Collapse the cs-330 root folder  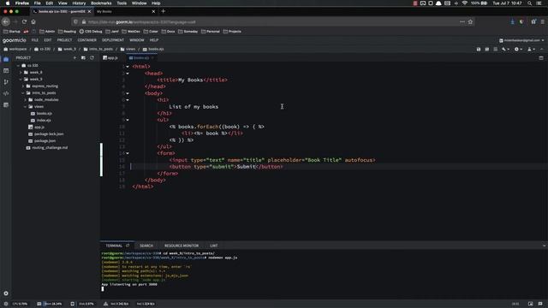pyautogui.click(x=19, y=65)
